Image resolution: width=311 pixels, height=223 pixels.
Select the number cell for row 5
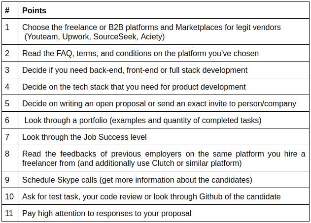click(7, 103)
